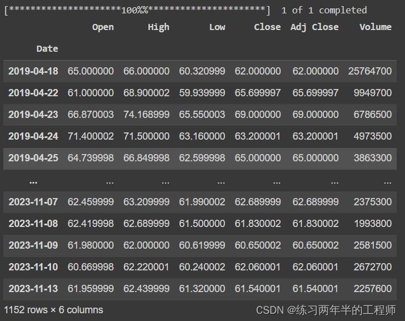Click the Date index label
Image resolution: width=405 pixels, height=321 pixels.
(x=47, y=48)
